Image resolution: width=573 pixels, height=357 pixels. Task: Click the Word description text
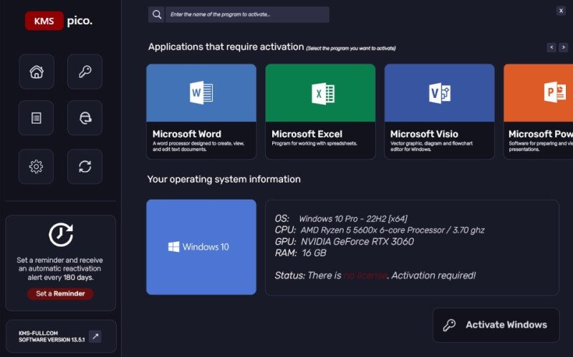coord(198,147)
